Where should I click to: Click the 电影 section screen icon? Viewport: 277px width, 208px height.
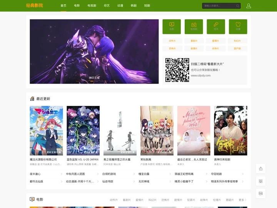32,200
